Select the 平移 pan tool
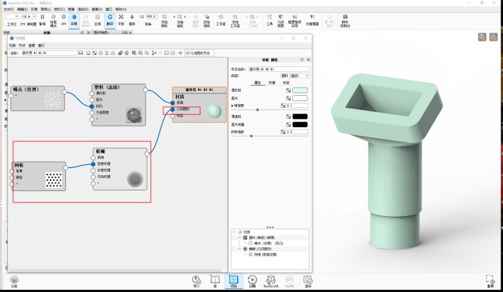 tap(120, 19)
